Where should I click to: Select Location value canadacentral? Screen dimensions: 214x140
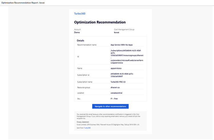[117, 93]
